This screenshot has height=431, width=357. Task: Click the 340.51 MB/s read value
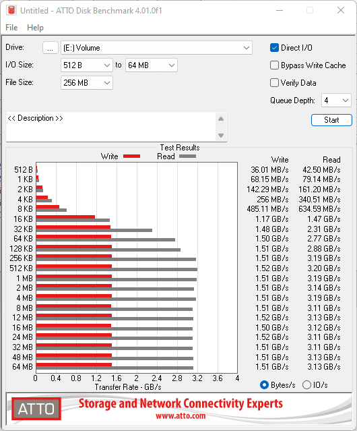[x=319, y=199]
